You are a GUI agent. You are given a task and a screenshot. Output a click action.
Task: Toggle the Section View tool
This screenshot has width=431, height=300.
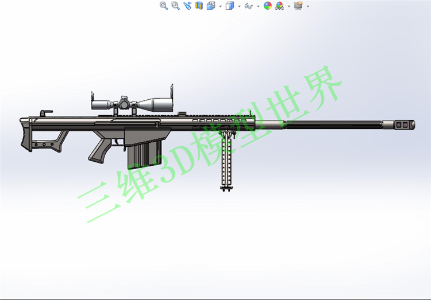point(199,6)
